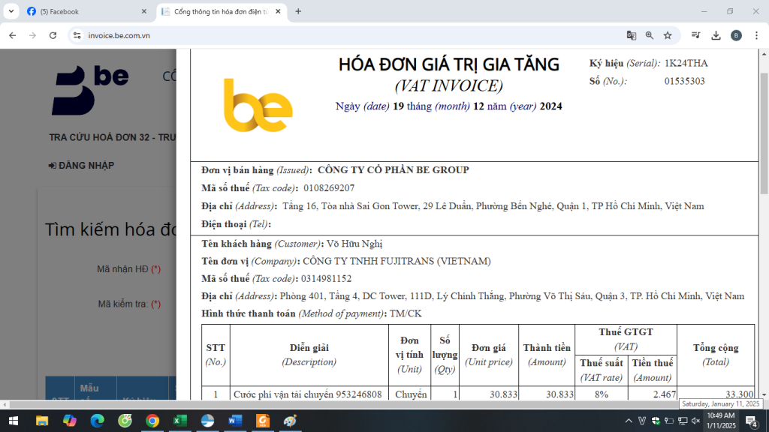The image size is (769, 432).
Task: Click Mã nhận HĐ label
Action: coord(129,269)
